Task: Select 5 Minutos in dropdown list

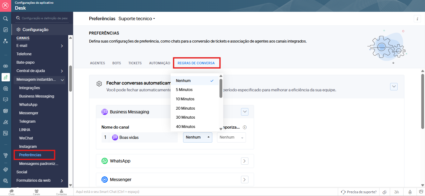Action: (184, 90)
